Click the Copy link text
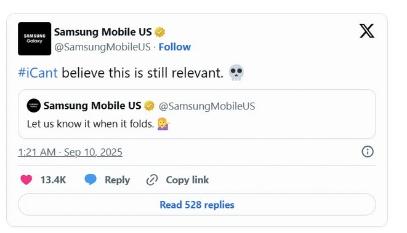407x233 pixels. pos(187,180)
